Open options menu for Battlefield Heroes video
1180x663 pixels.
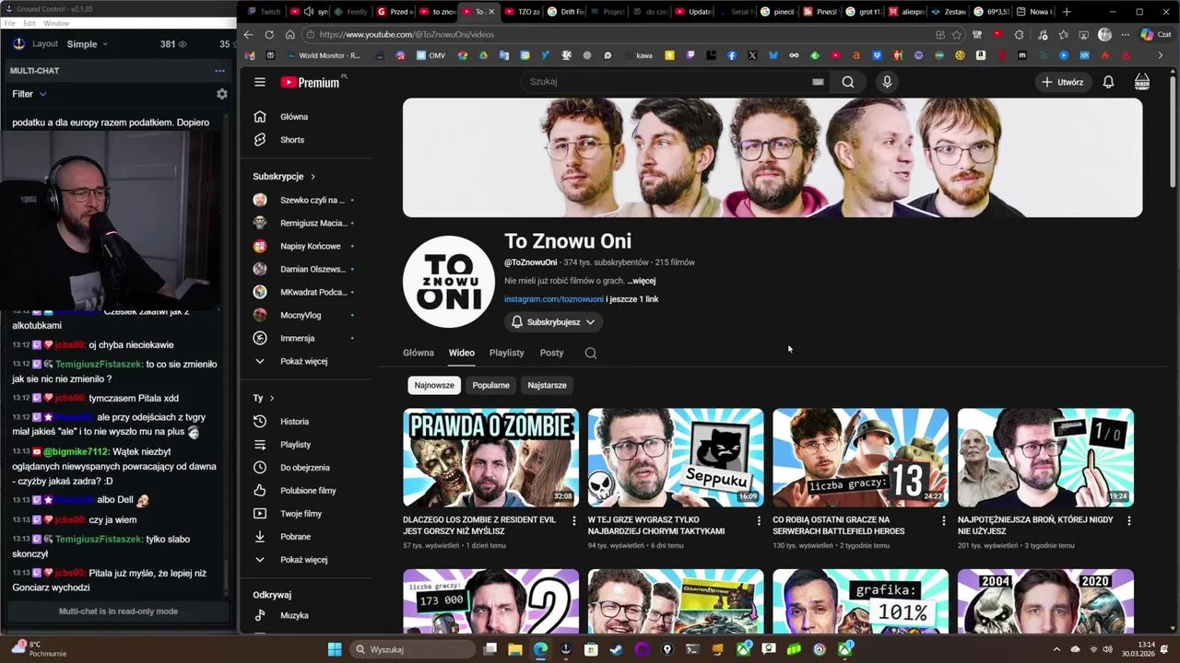[x=943, y=521]
